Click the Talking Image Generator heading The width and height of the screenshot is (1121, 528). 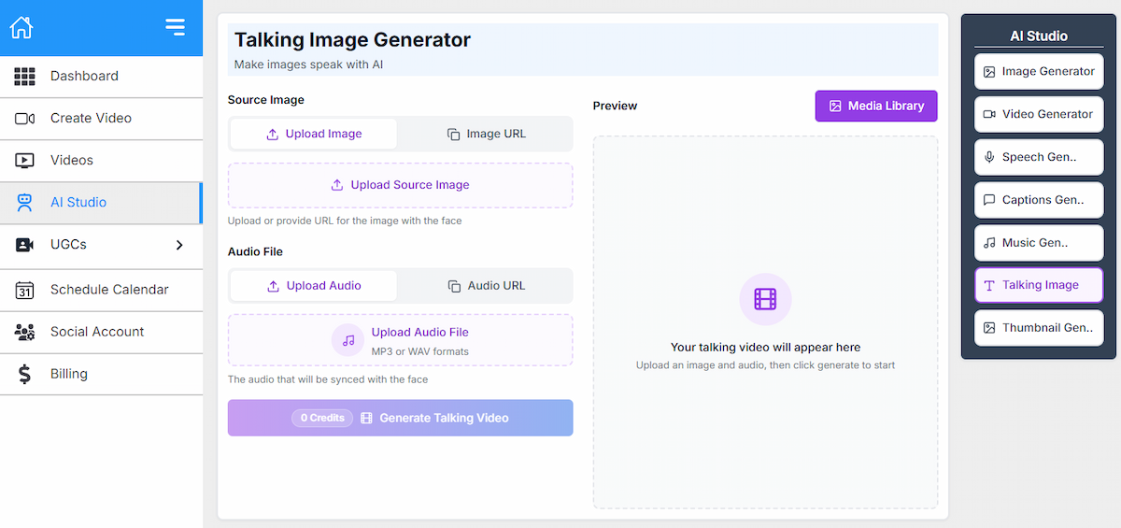pyautogui.click(x=352, y=40)
